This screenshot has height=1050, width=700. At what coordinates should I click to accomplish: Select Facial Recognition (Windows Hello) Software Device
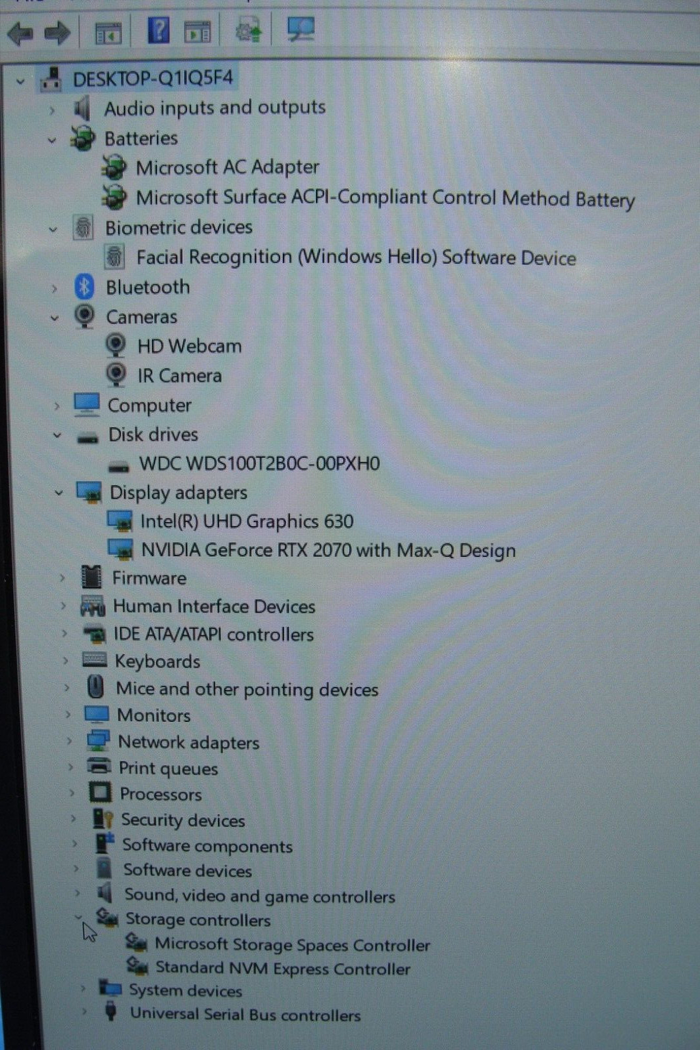coord(356,257)
